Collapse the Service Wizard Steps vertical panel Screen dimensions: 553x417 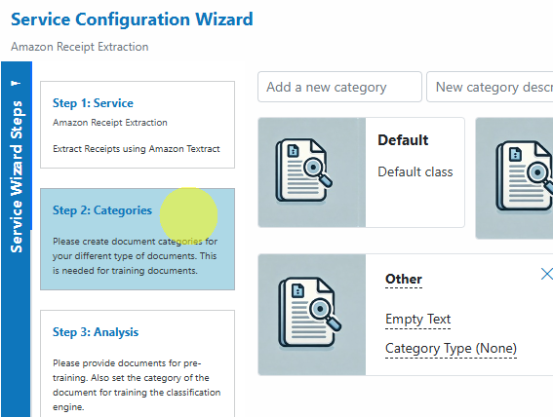(17, 176)
